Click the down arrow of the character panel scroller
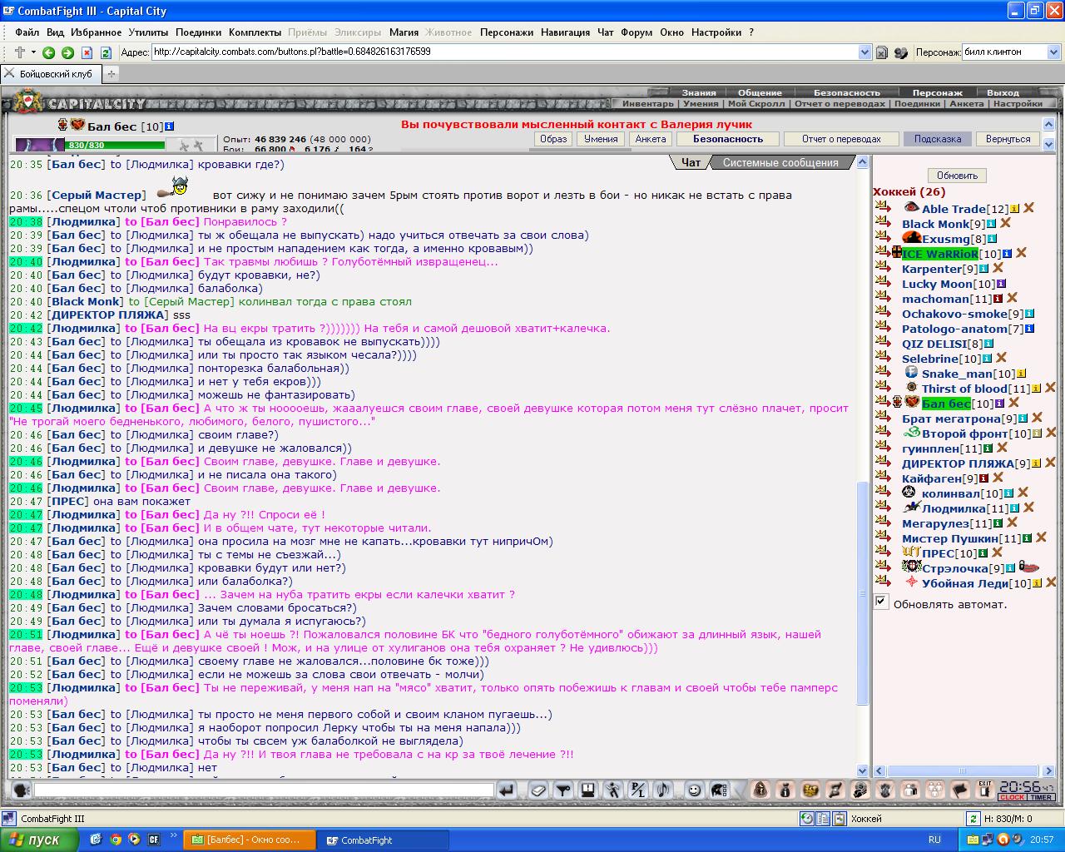This screenshot has height=852, width=1065. (1049, 145)
